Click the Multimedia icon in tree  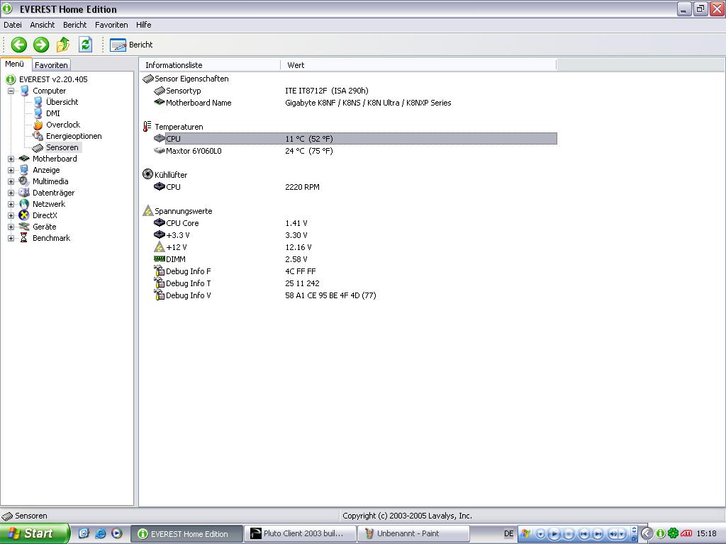[24, 181]
